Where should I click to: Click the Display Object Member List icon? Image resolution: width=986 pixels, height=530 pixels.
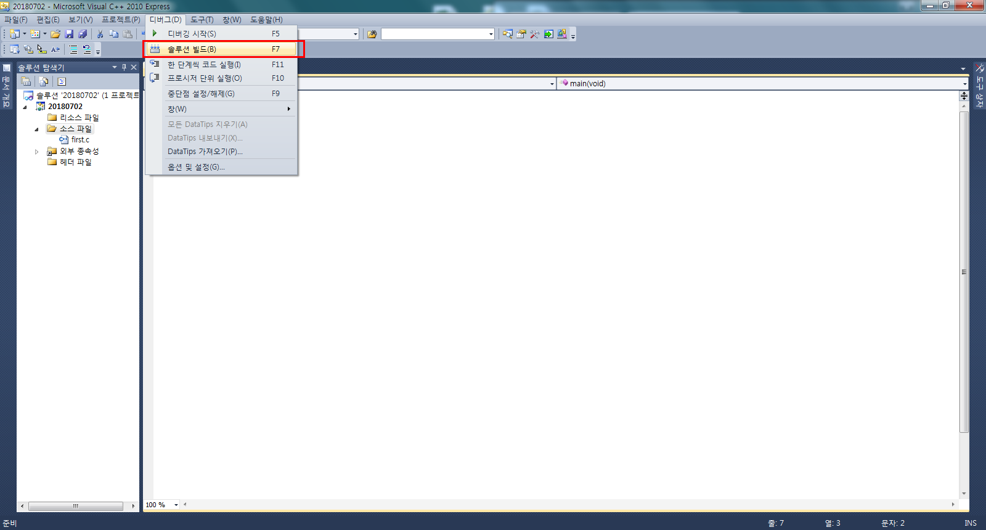click(14, 49)
